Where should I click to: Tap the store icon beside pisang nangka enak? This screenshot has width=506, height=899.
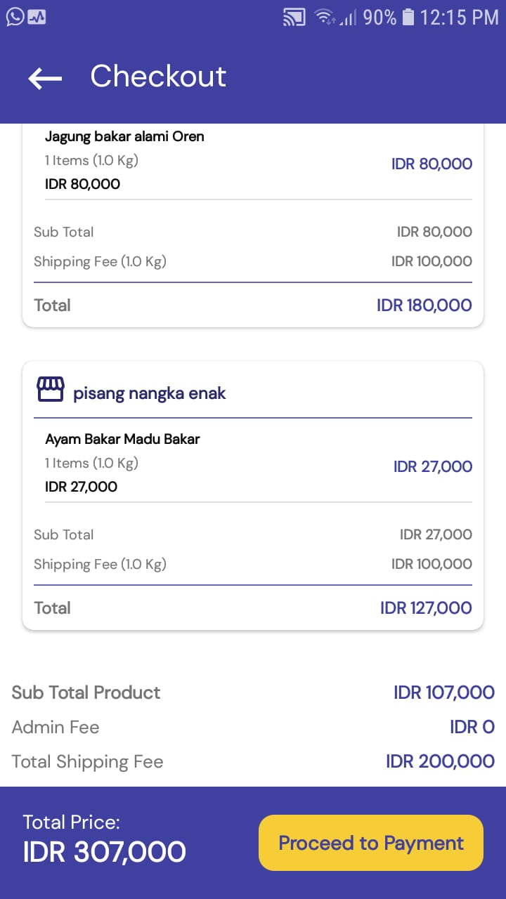click(50, 390)
